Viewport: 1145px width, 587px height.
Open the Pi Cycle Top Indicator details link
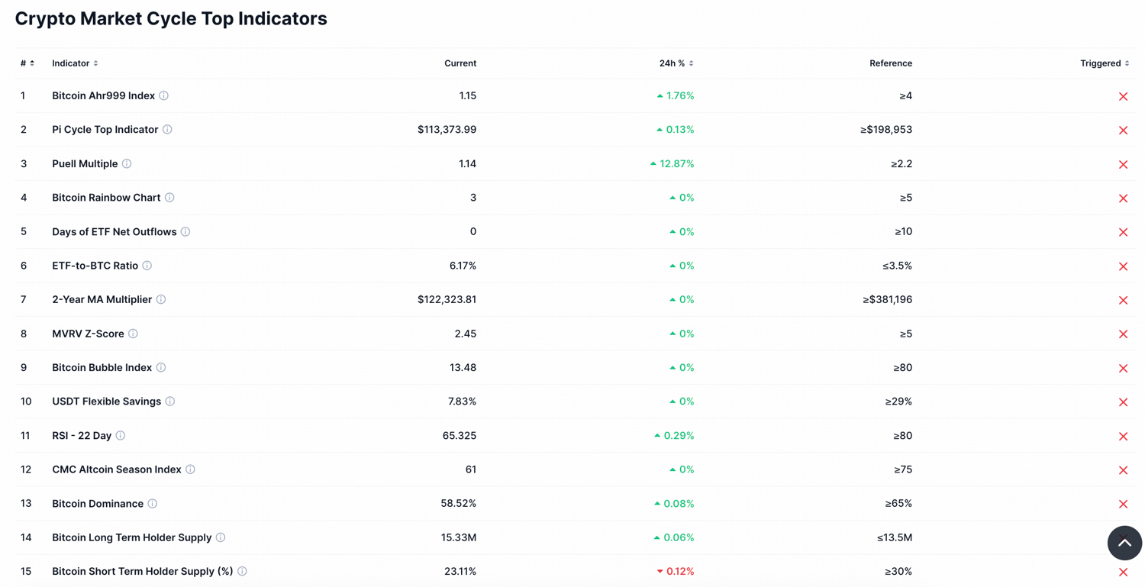pyautogui.click(x=105, y=129)
